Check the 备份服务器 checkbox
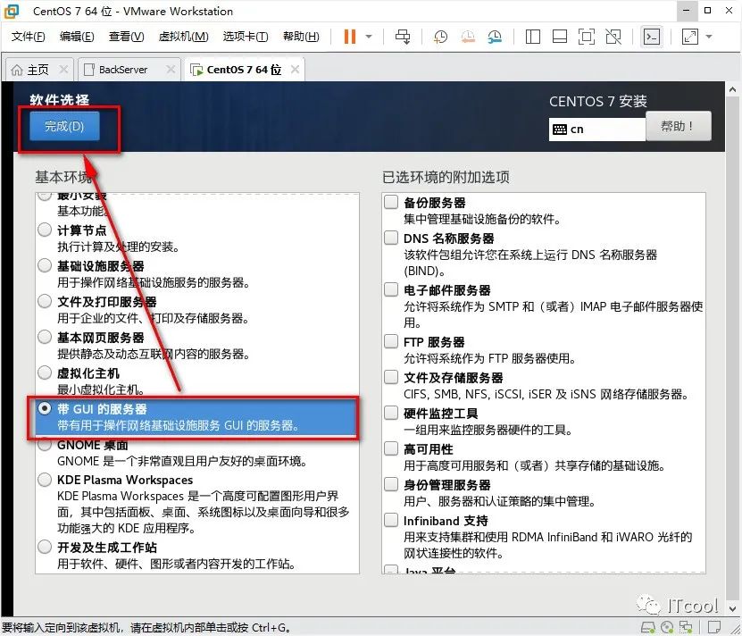Screen dimensions: 742x636 pos(391,202)
